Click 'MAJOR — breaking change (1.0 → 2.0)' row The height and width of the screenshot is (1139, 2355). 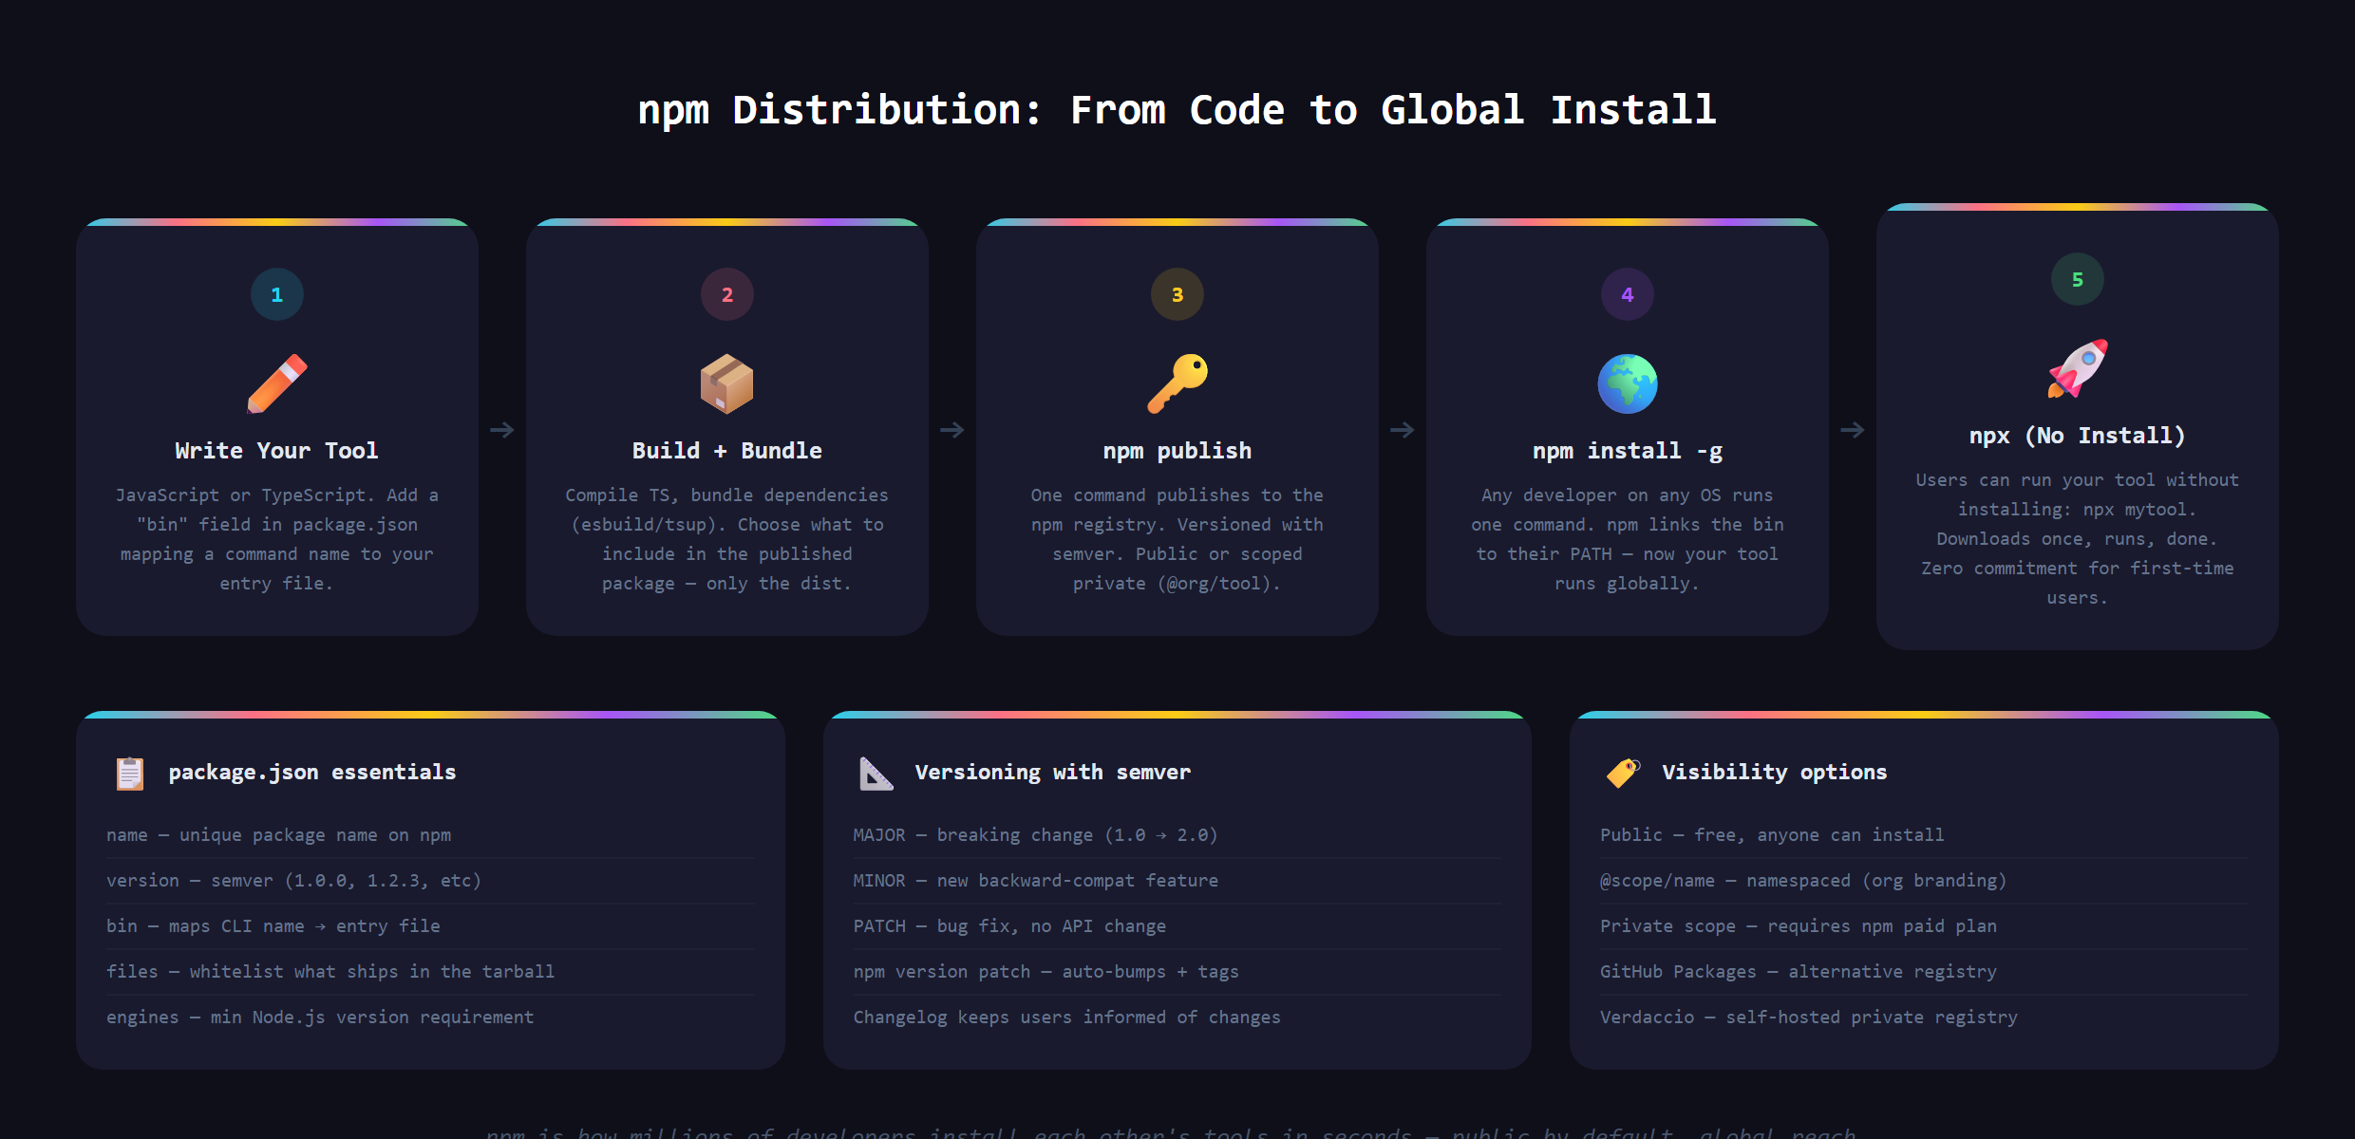tap(1177, 835)
